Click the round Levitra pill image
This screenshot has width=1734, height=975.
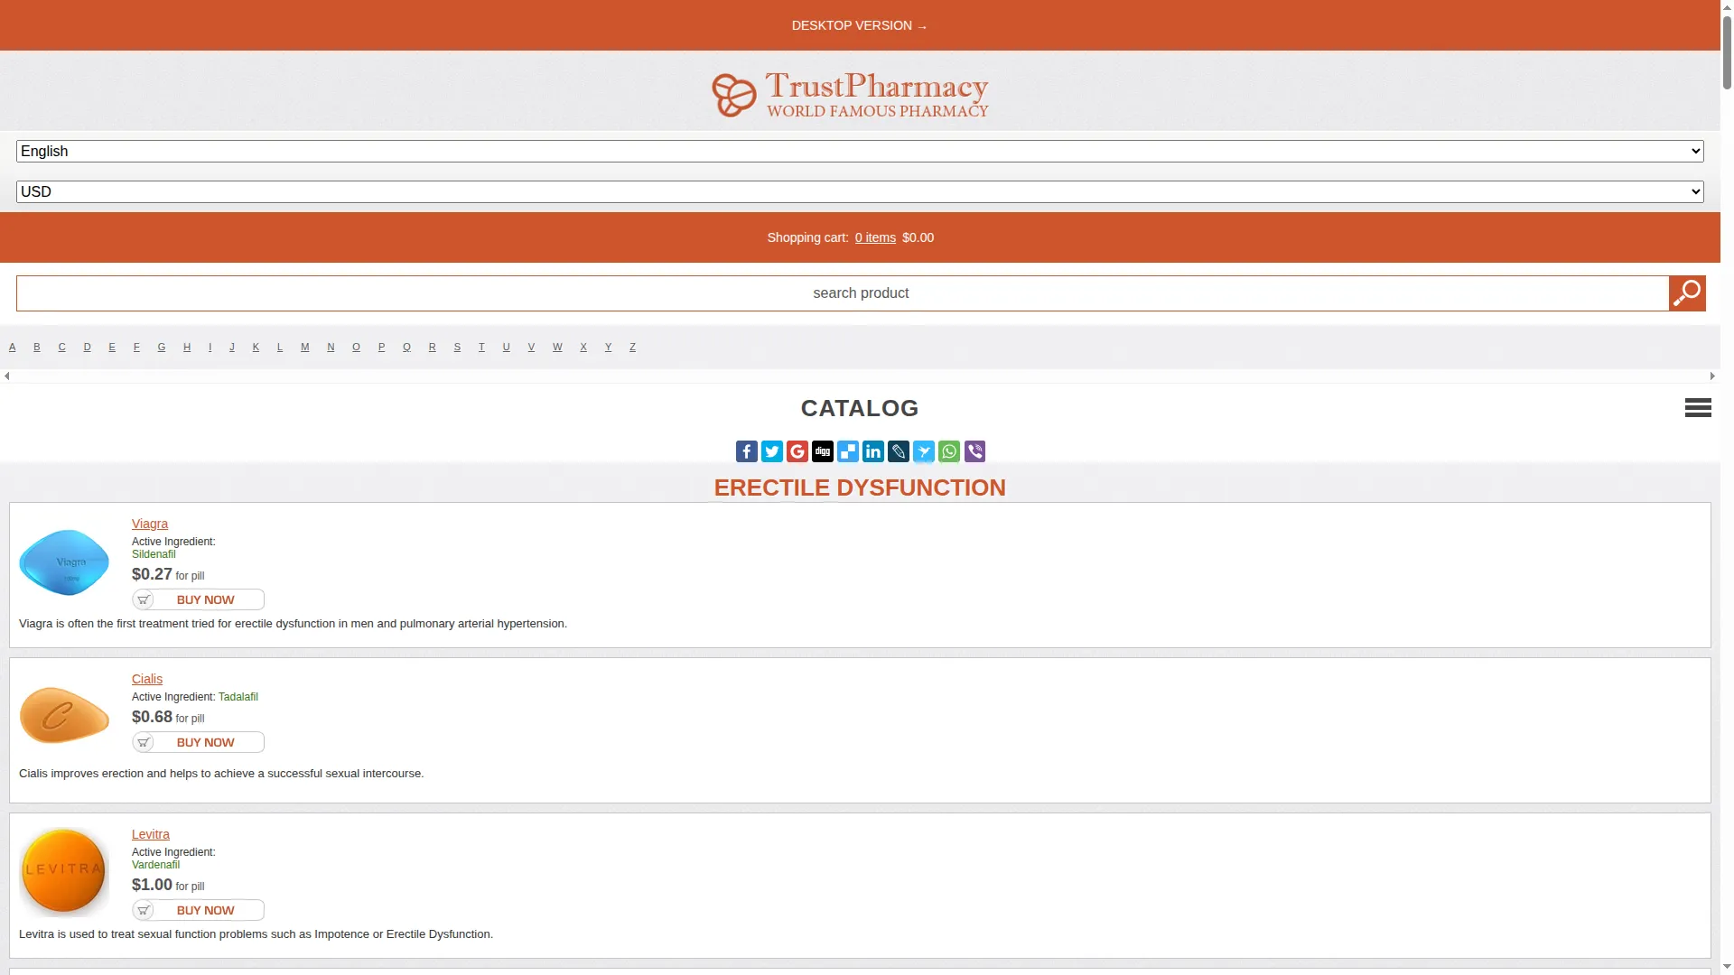pyautogui.click(x=64, y=870)
